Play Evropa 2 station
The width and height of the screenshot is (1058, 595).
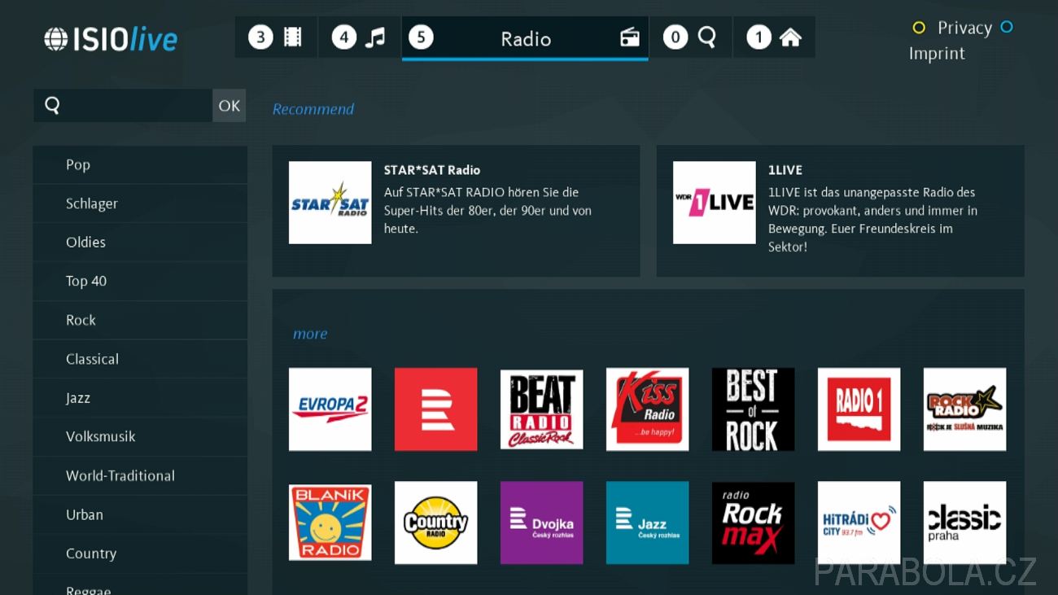coord(330,409)
